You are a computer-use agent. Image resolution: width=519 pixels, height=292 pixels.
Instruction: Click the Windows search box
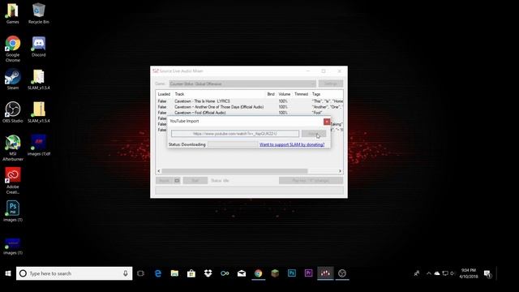pos(74,273)
